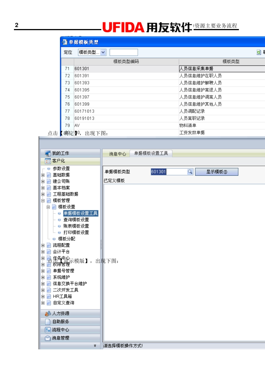
Task: Open the 人力资源 sidebar section
Action: 70,314
